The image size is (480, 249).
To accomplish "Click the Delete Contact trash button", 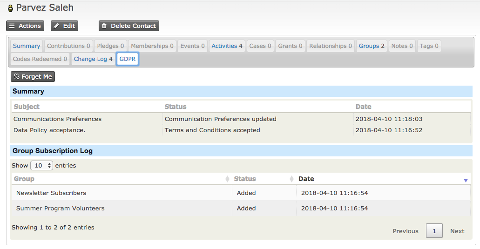I will pos(129,26).
